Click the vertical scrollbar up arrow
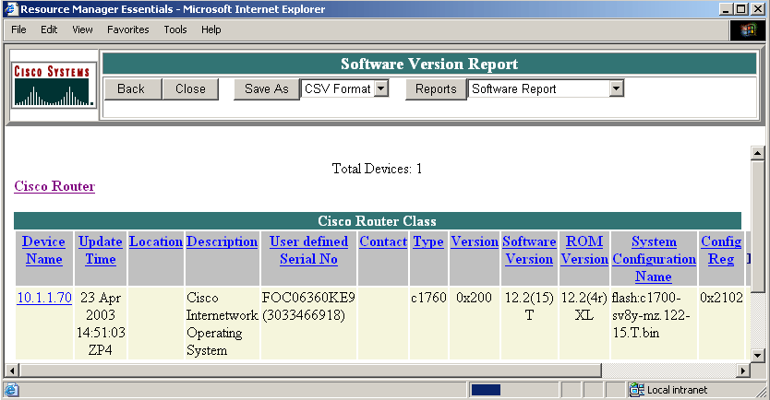770x400 pixels. click(758, 153)
